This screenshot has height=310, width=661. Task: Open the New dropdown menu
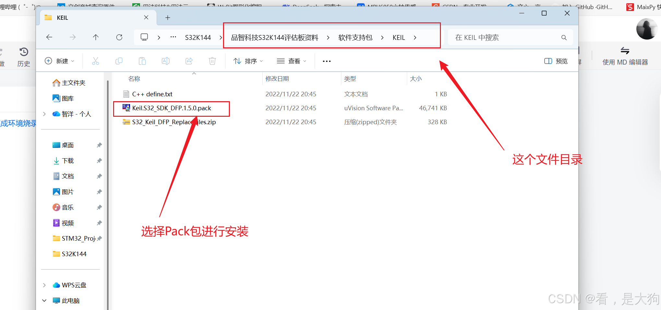[x=60, y=61]
